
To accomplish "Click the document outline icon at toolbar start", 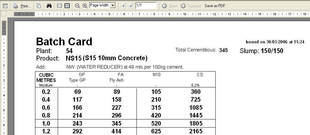I will [x=5, y=6].
